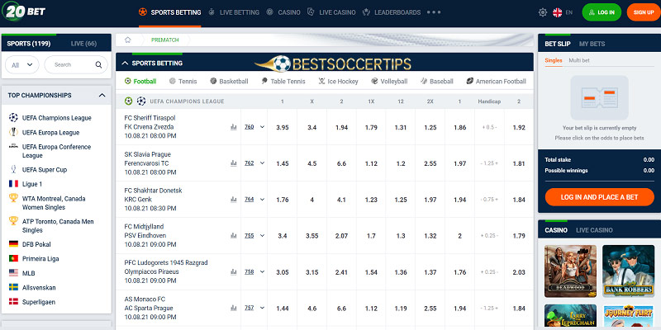Click the USA flag icon beside MLB
Viewport: 661px width, 330px height.
(13, 273)
